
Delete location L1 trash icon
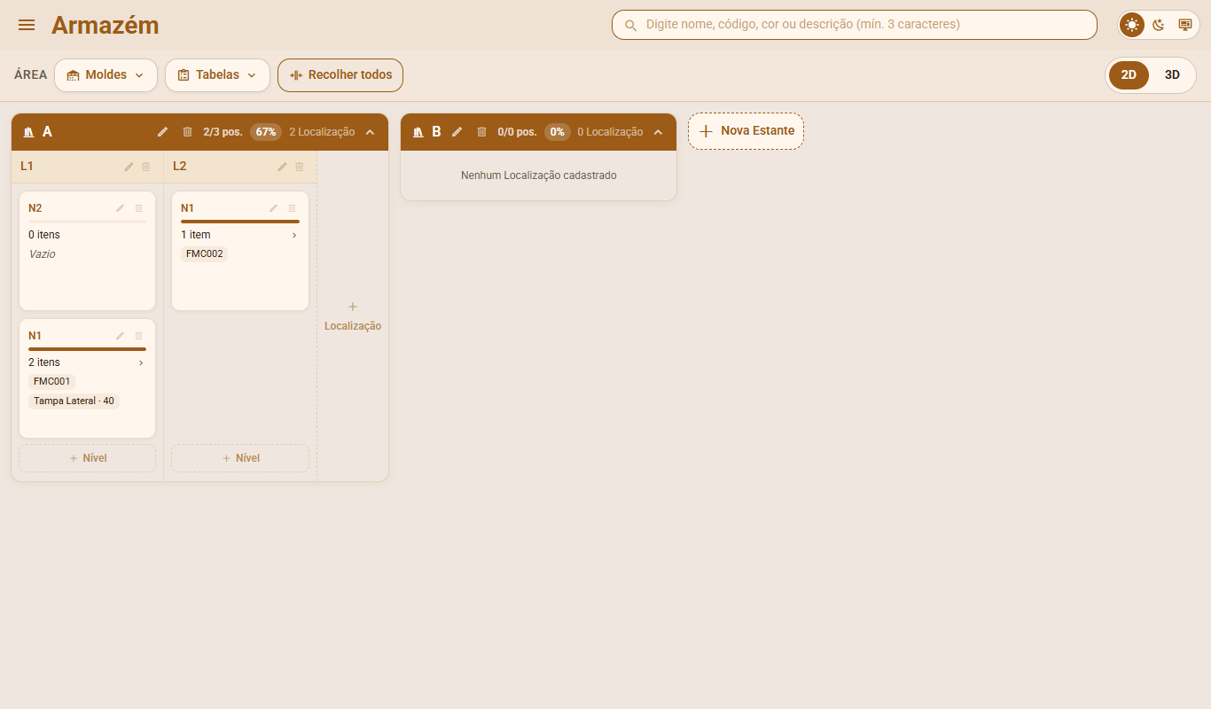[146, 167]
